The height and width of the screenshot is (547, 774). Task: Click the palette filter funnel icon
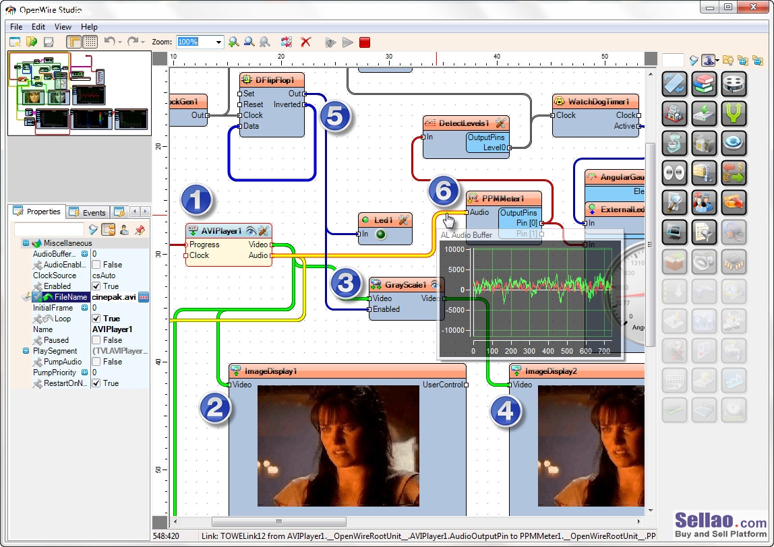(x=694, y=60)
